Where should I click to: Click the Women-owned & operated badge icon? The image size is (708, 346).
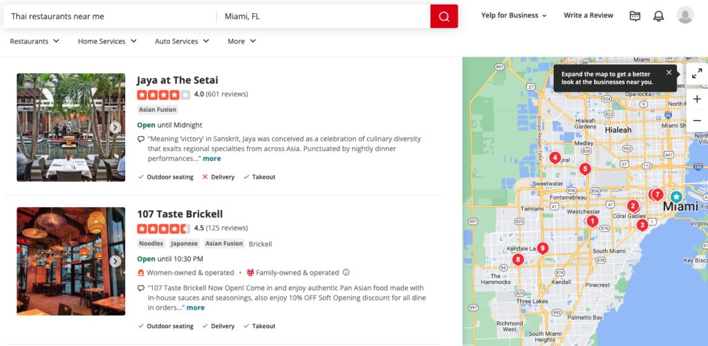(141, 273)
